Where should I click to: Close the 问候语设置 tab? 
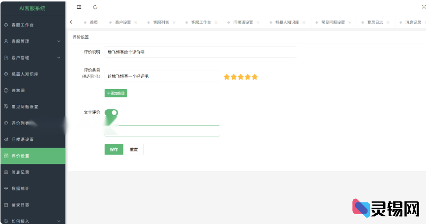click(258, 22)
